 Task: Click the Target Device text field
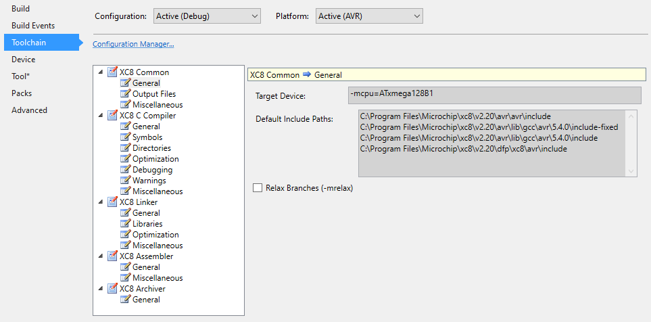click(493, 95)
